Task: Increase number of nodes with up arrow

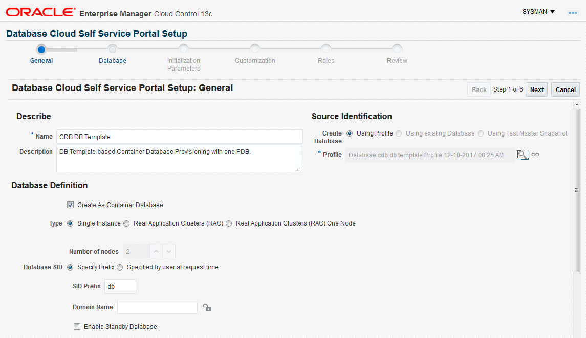Action: coord(157,252)
